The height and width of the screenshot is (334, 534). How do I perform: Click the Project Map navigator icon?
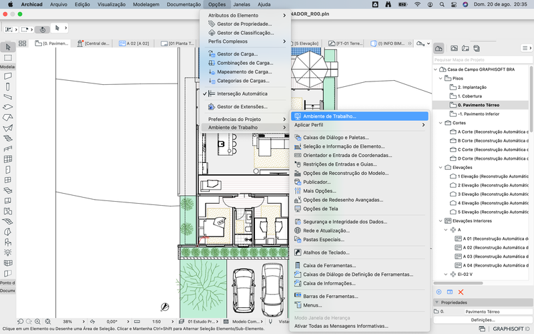(x=439, y=48)
